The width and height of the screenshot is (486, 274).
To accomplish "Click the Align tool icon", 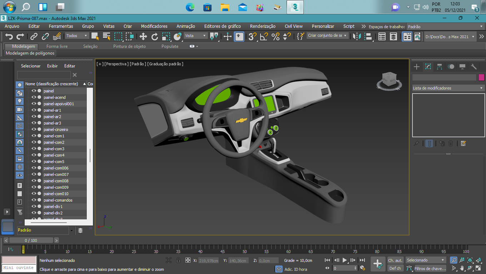I will click(368, 36).
